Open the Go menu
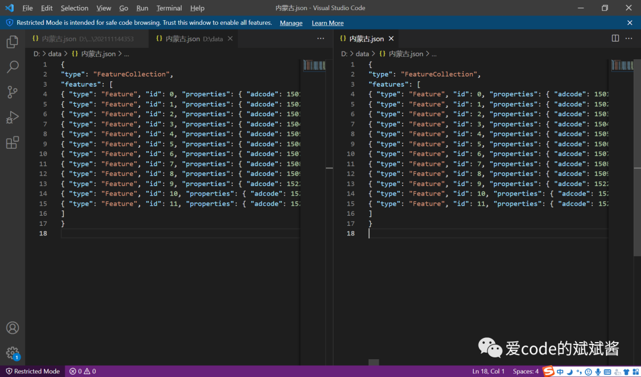This screenshot has width=641, height=377. point(123,8)
